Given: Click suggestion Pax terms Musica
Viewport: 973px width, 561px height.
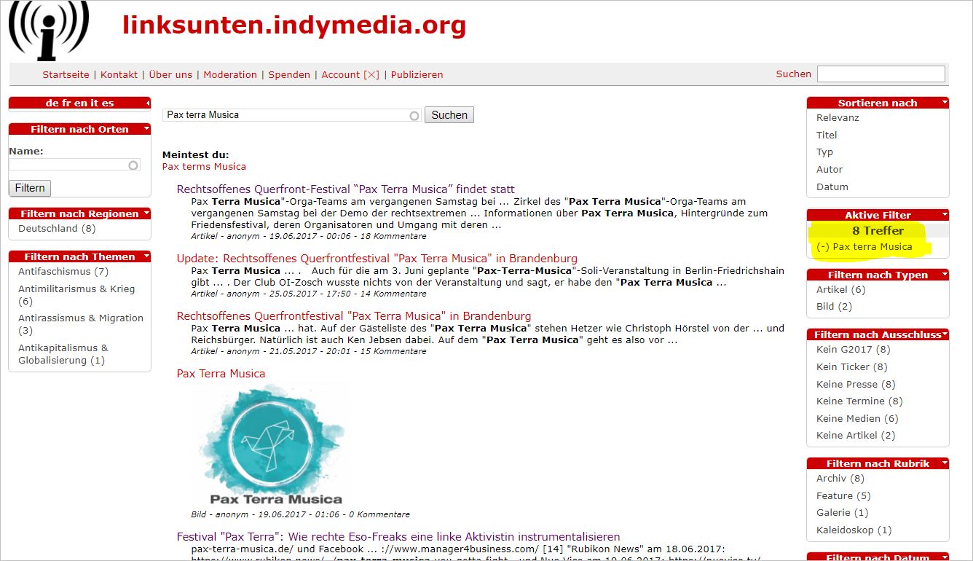Looking at the screenshot, I should click(x=204, y=166).
